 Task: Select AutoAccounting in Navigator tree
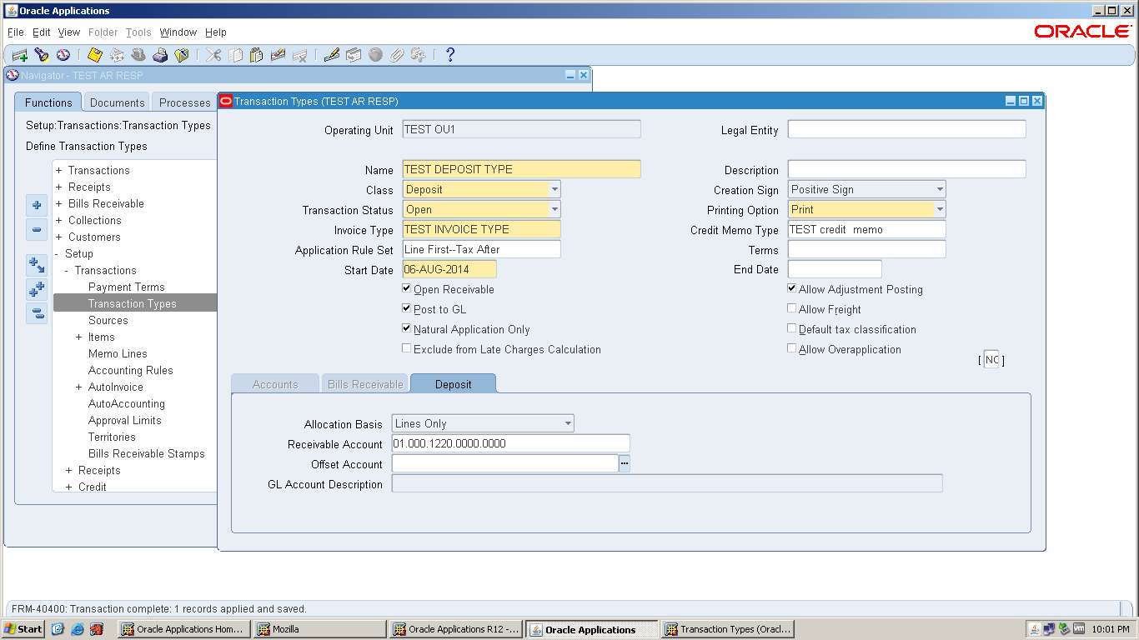[x=127, y=403]
